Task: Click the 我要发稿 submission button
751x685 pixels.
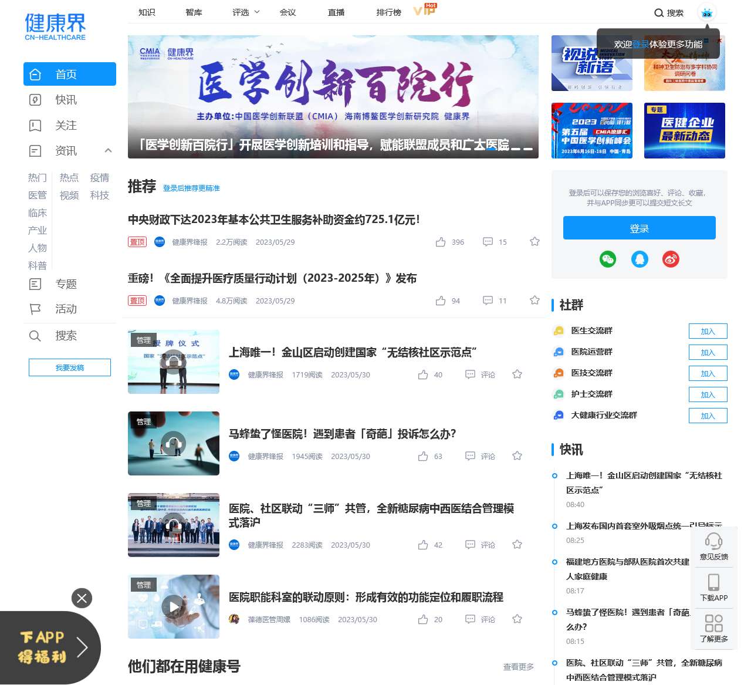Action: [69, 367]
